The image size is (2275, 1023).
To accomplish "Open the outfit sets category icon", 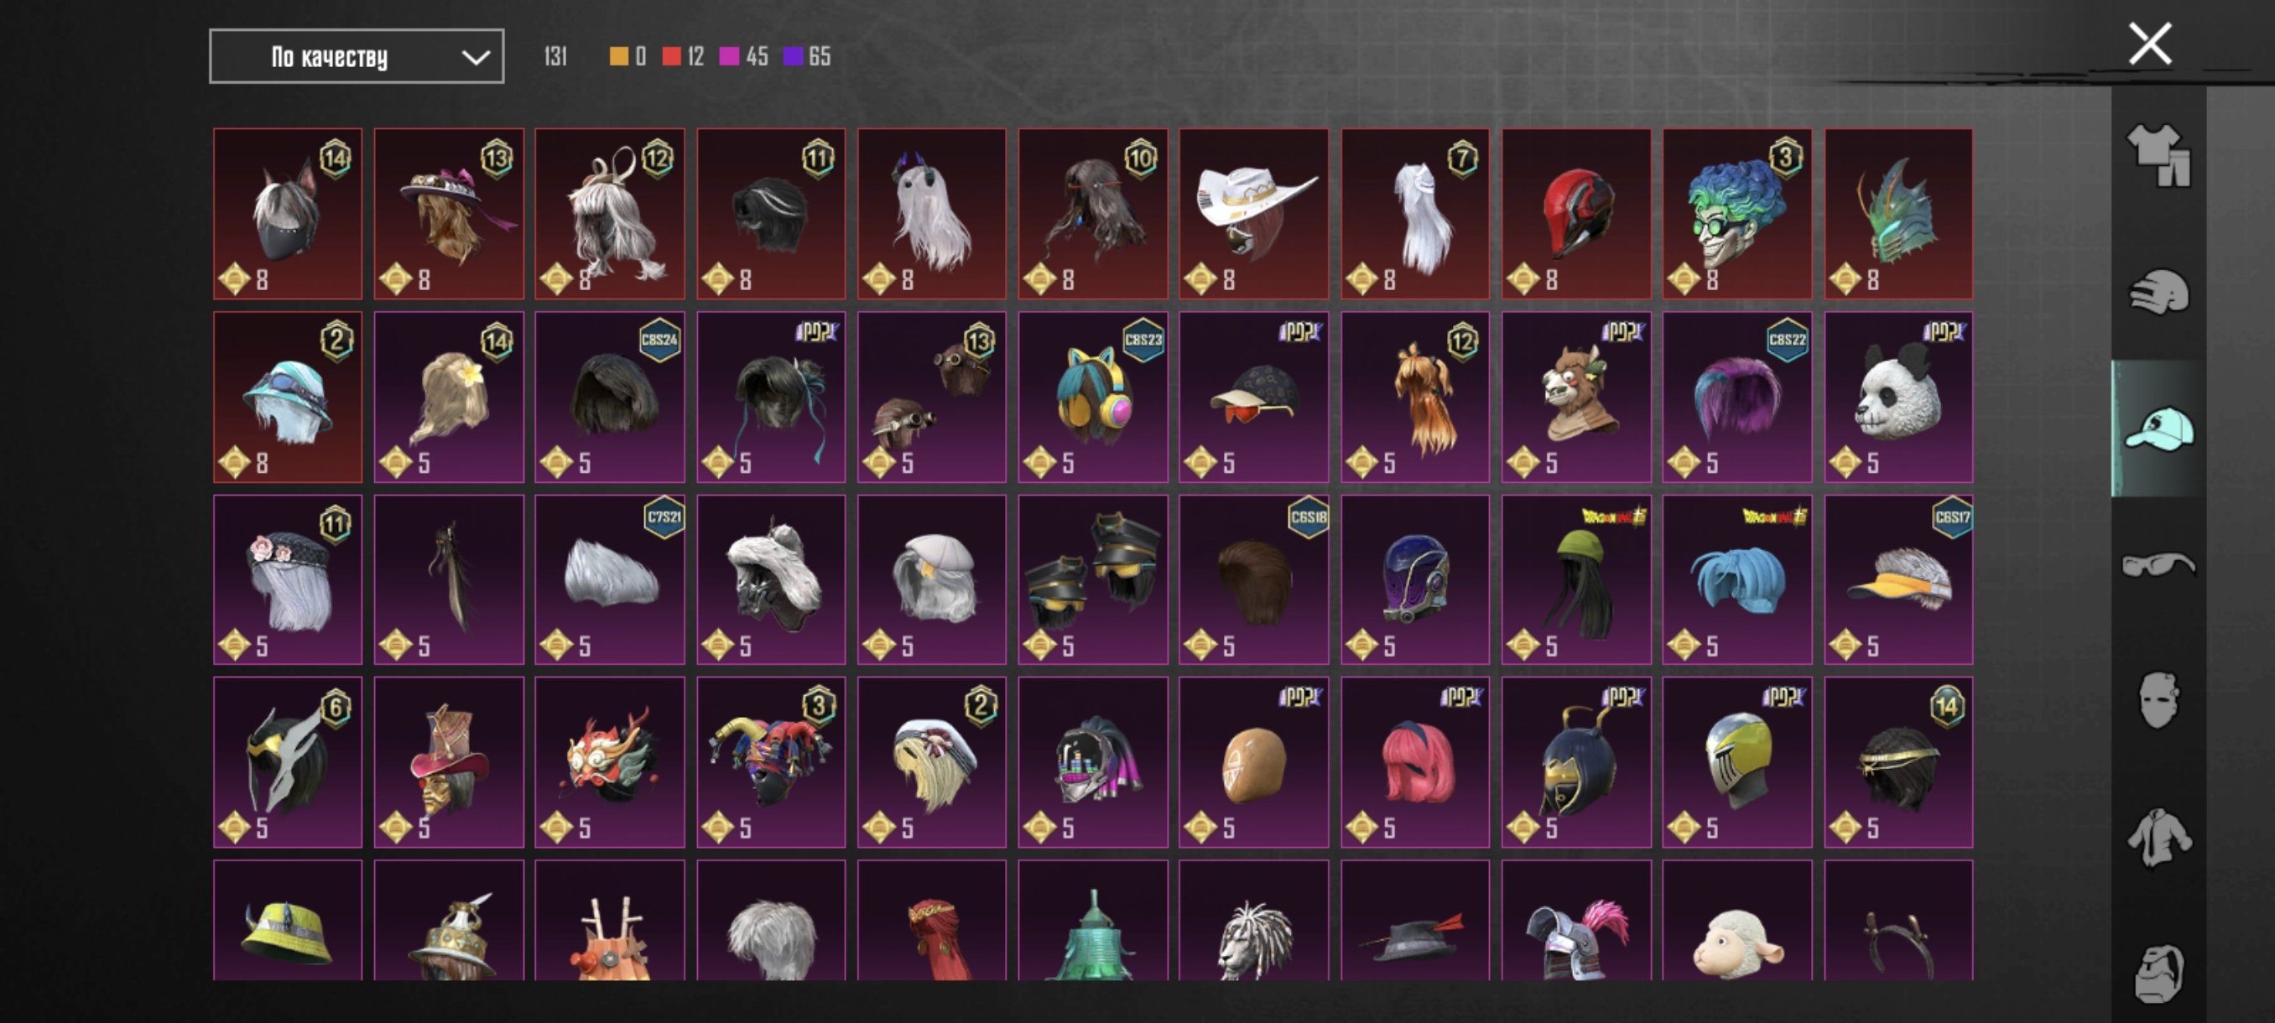I will coord(2158,154).
